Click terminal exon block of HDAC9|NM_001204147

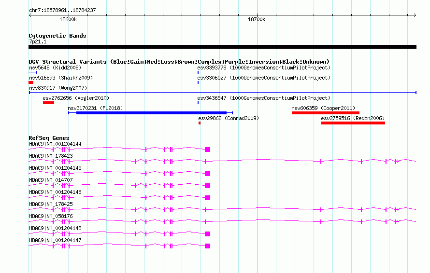coord(208,246)
